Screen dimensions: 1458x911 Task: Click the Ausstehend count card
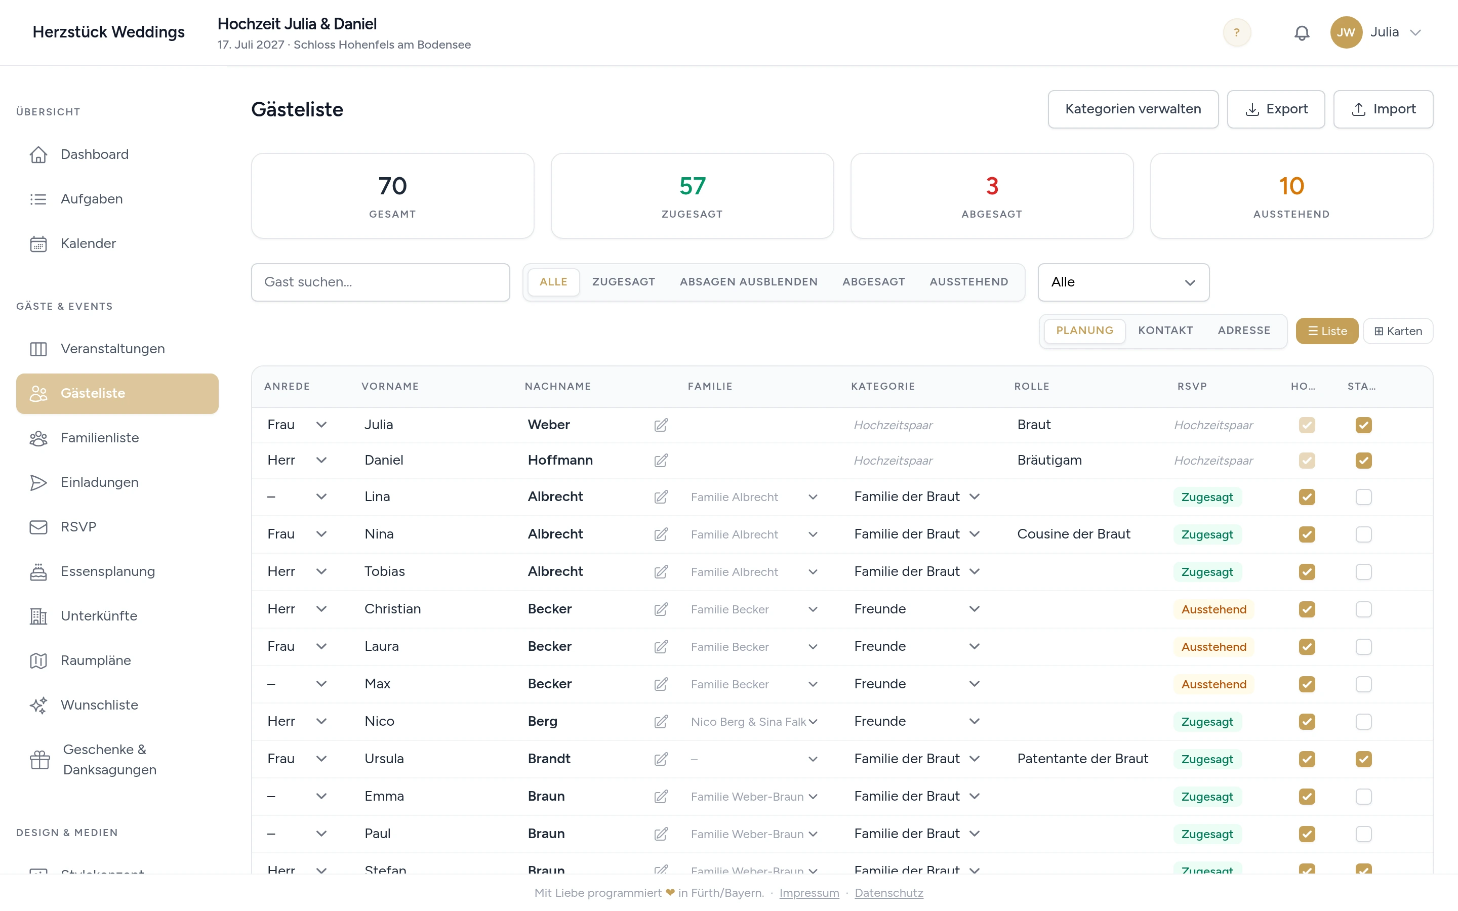(x=1291, y=196)
